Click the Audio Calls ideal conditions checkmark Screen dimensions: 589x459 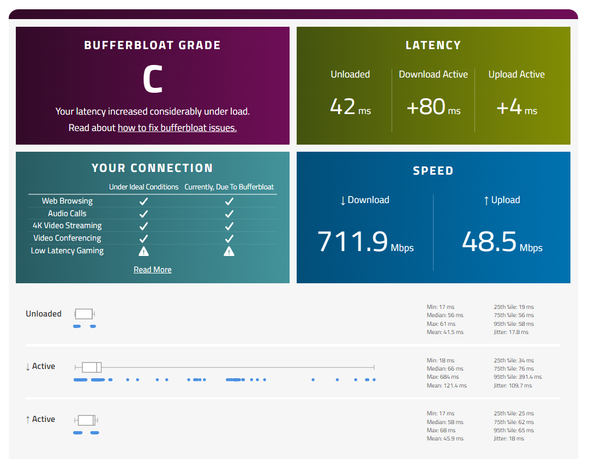pos(143,214)
